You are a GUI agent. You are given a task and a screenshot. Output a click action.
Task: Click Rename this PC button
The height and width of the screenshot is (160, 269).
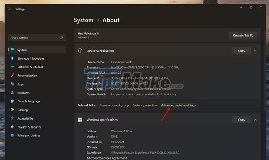tap(243, 35)
